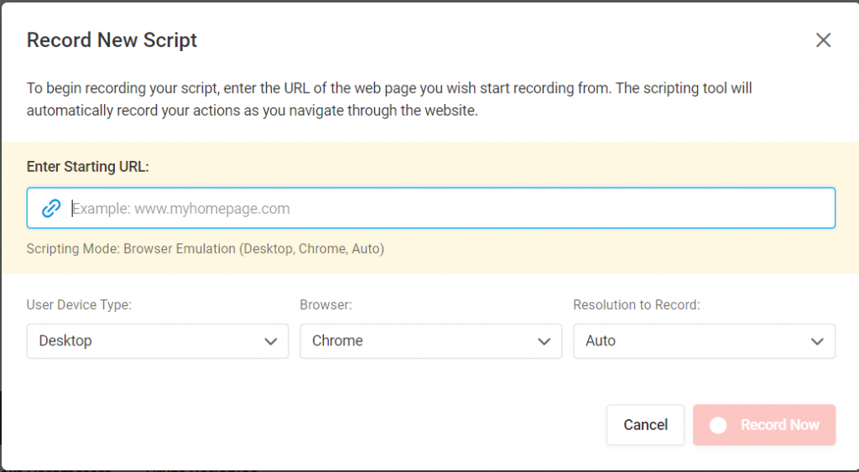Screen dimensions: 859x472
Task: Click the Browser field label
Action: click(326, 305)
